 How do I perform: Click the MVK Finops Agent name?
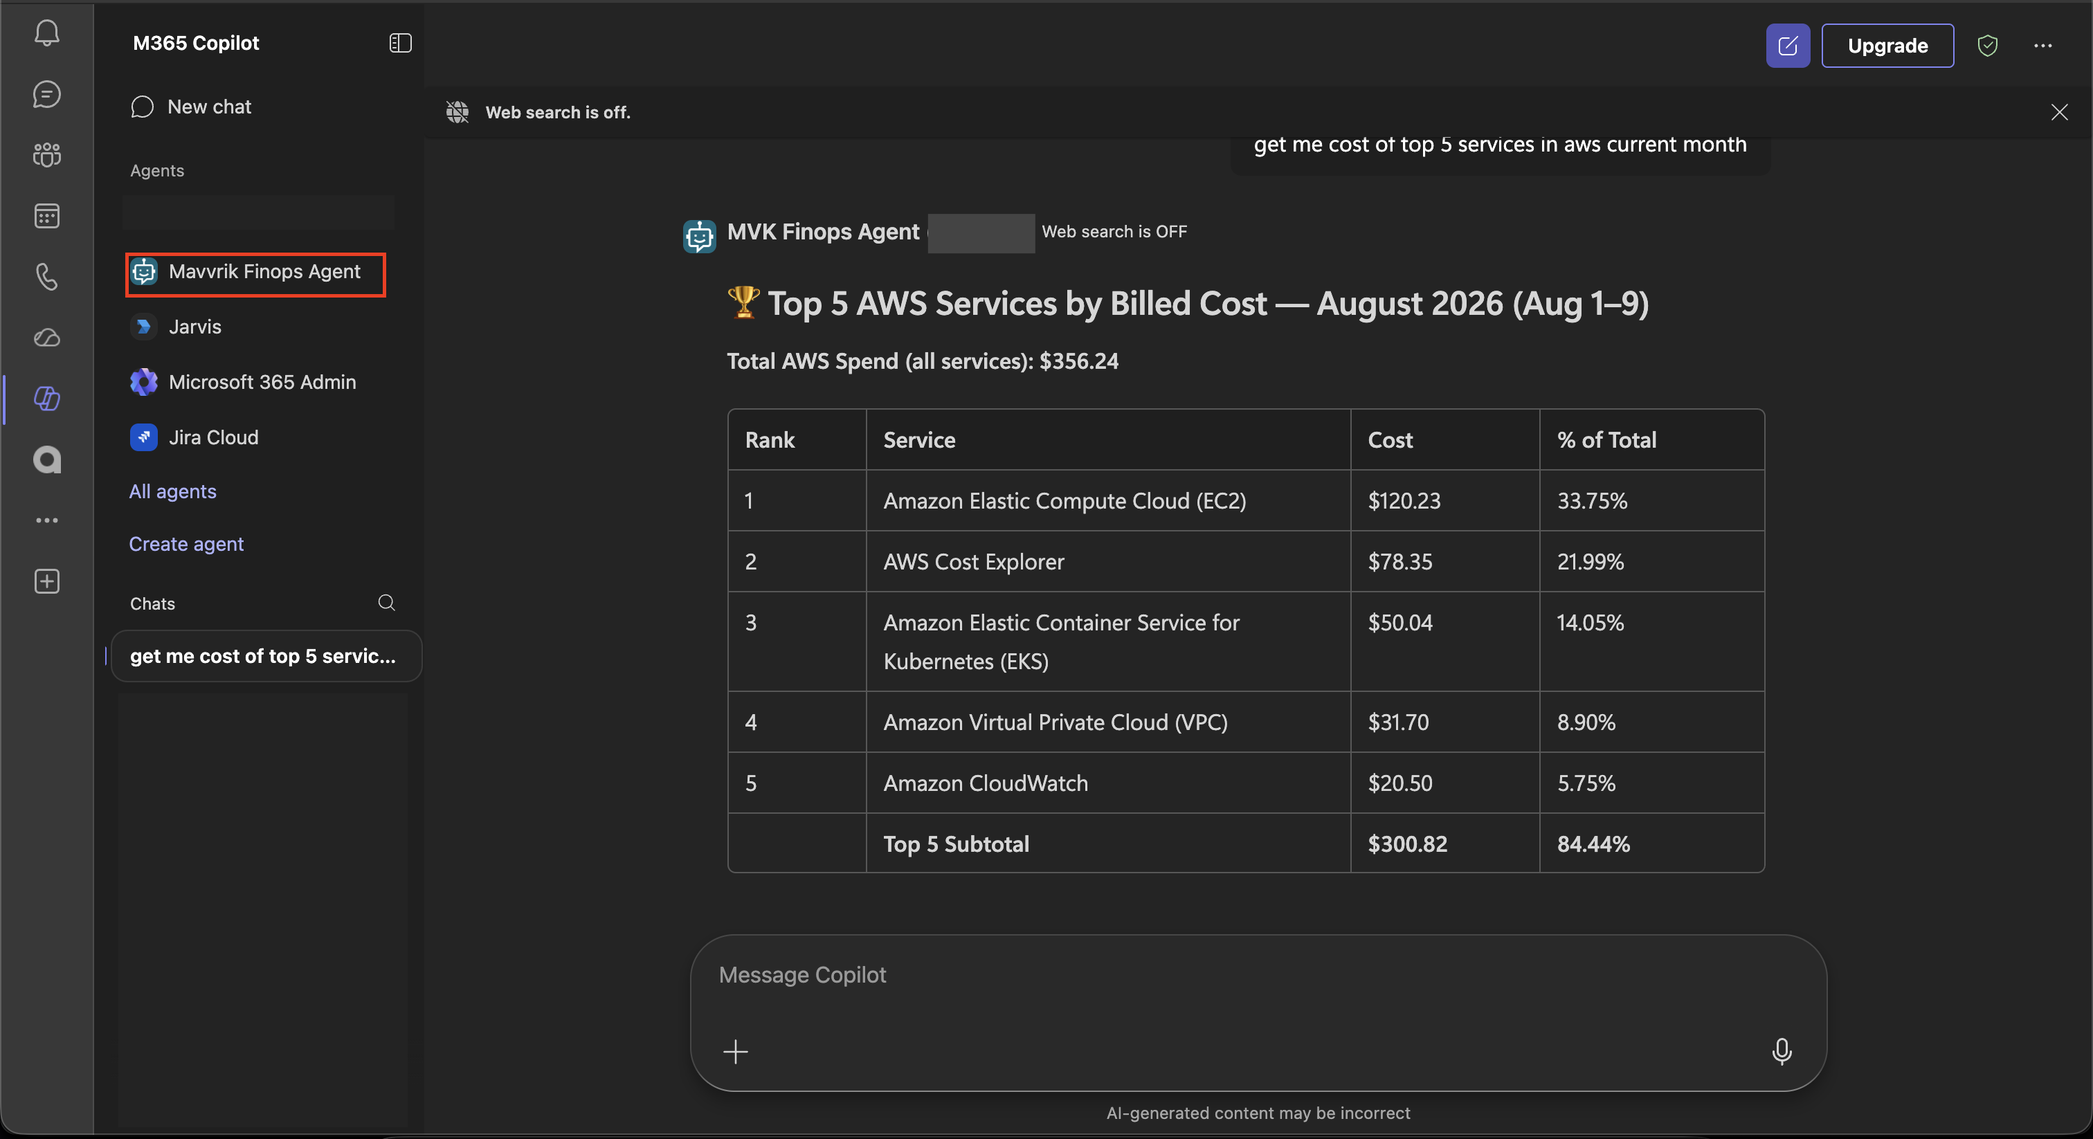point(823,233)
